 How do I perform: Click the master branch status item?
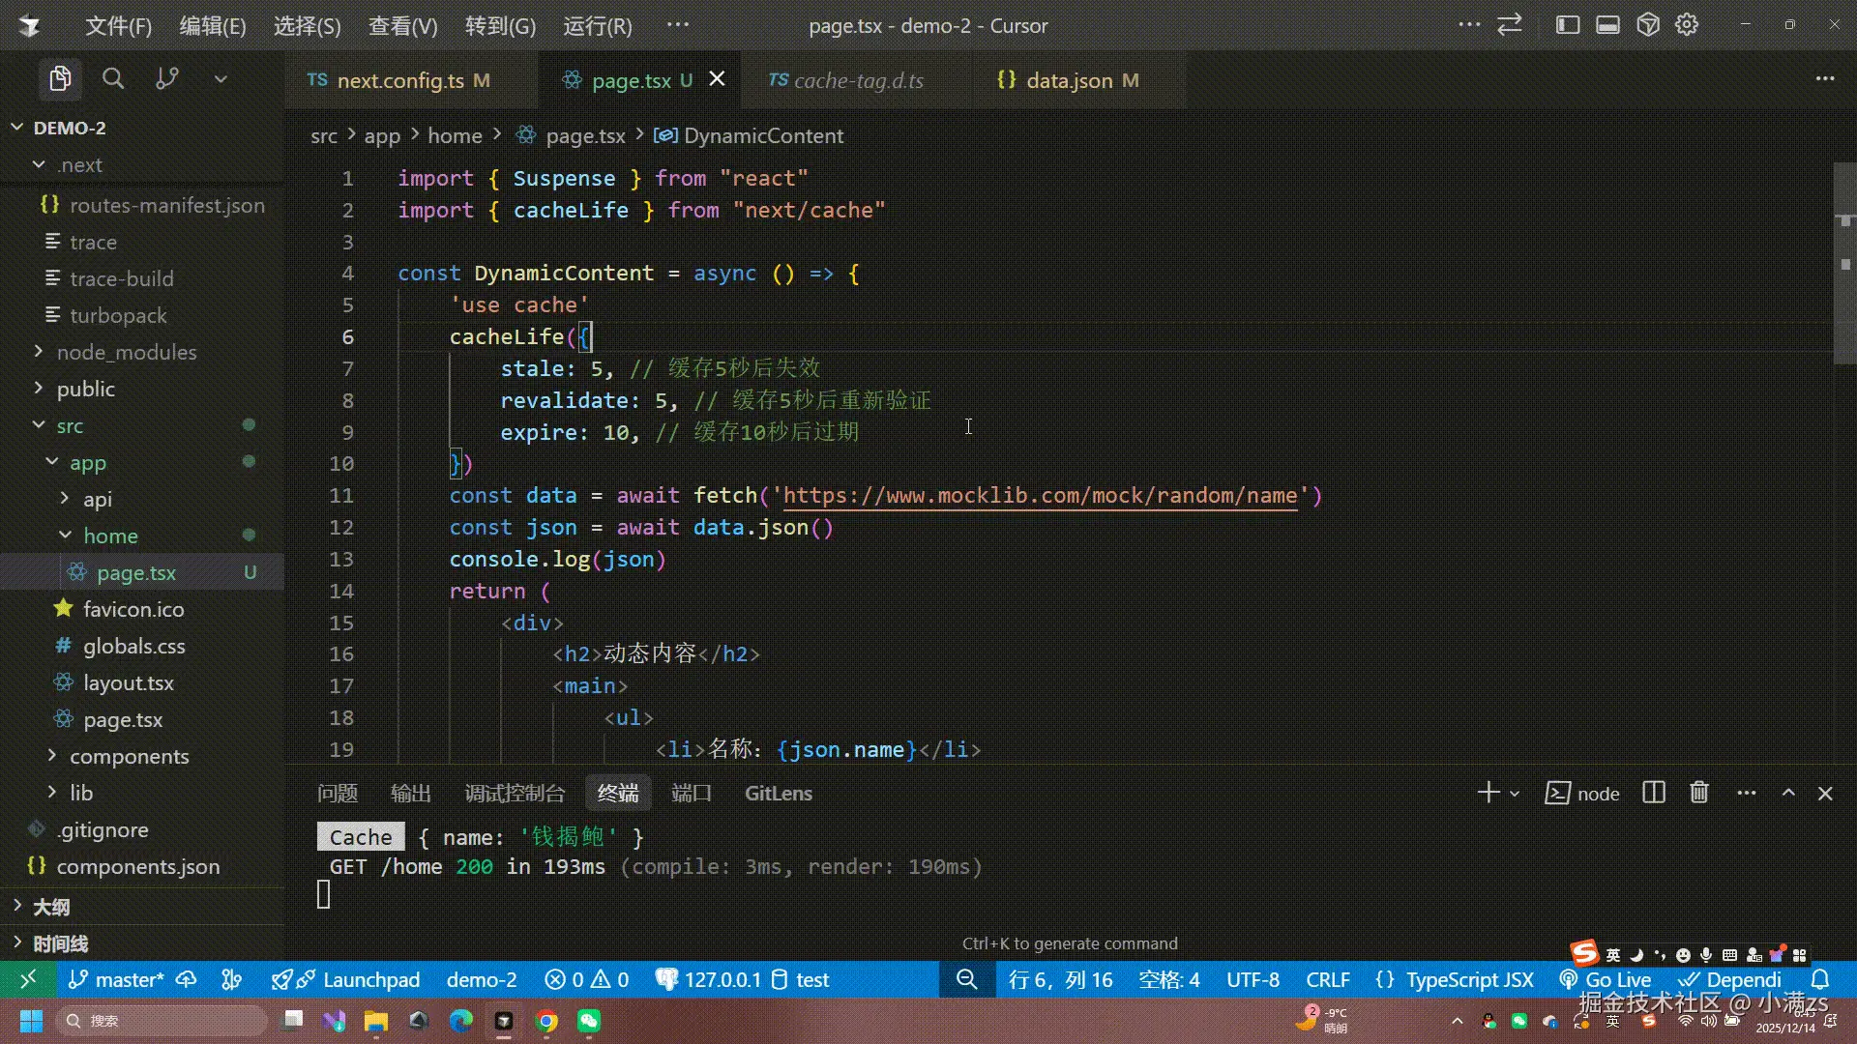tap(116, 979)
